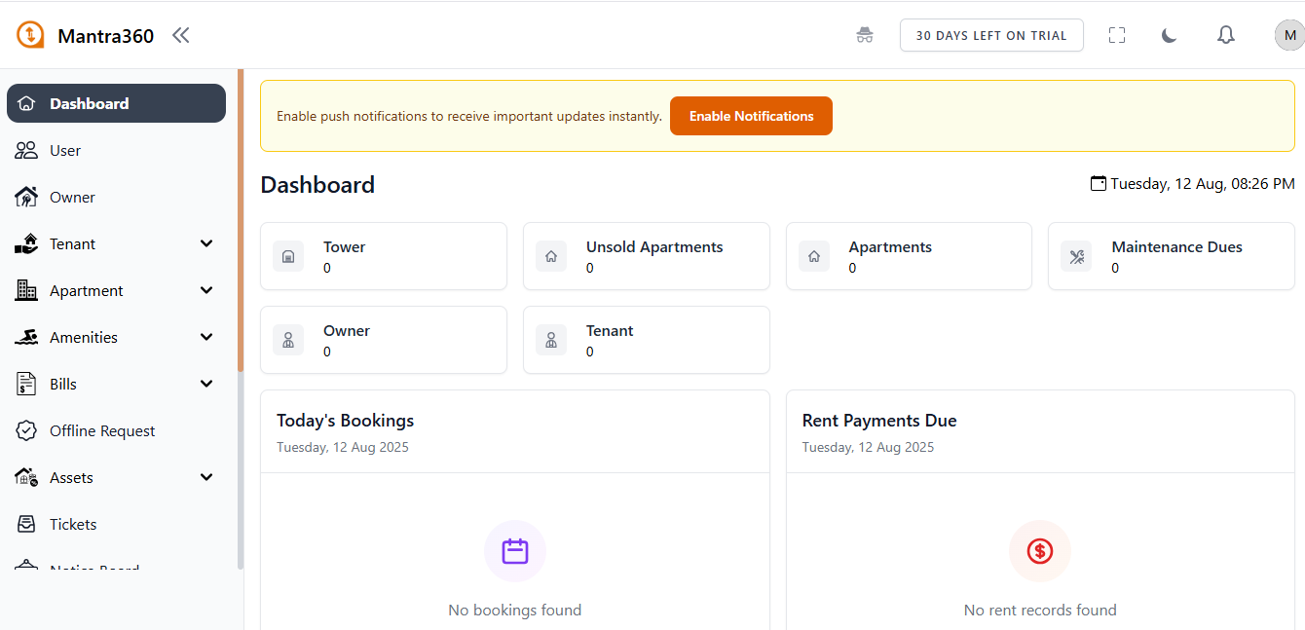Collapse the sidebar using the double chevron

pos(180,34)
